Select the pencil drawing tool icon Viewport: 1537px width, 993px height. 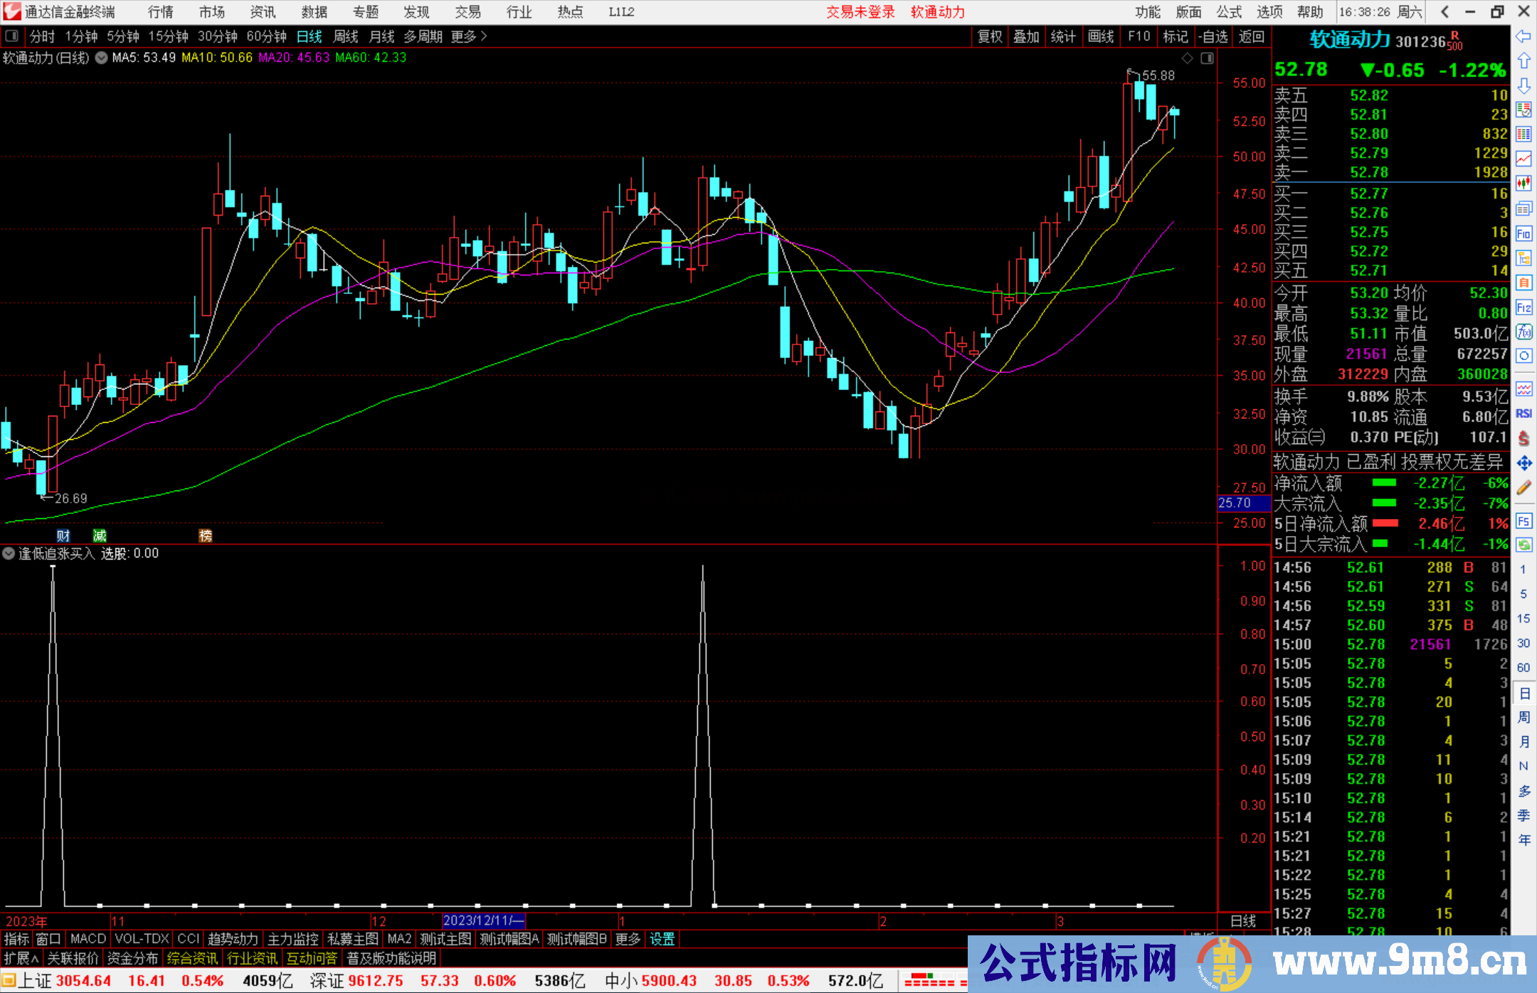coord(1523,488)
